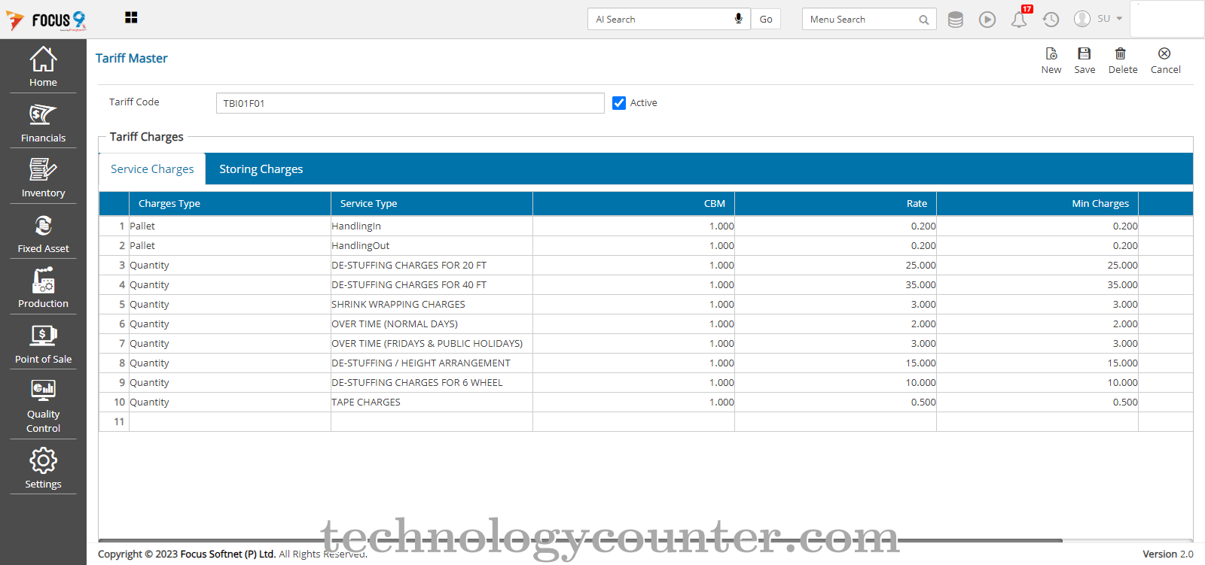Open the Inventory module
Screen dimensions: 1205x565
[43, 178]
